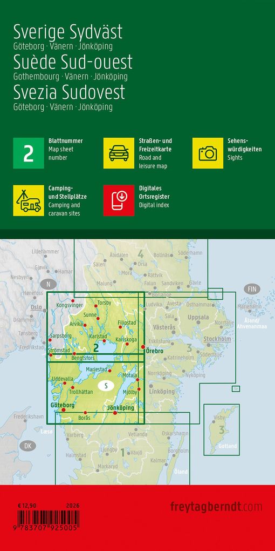275x551 pixels.
Task: Click the yellow camera sights icon
Action: coord(208,153)
